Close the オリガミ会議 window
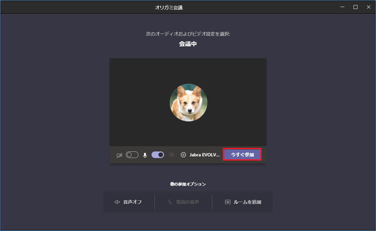376x231 pixels. click(369, 7)
